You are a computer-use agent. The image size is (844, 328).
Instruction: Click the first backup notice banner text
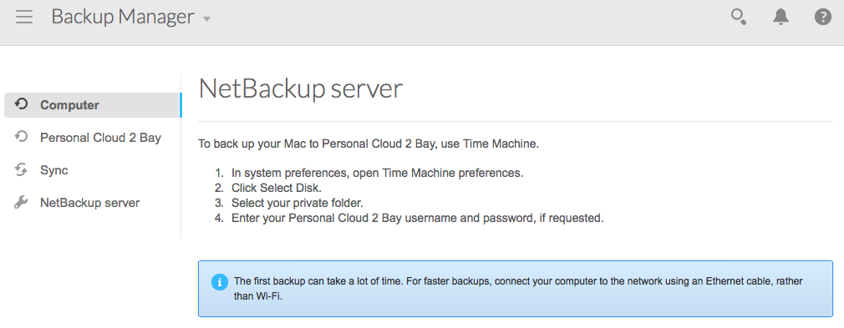click(518, 289)
